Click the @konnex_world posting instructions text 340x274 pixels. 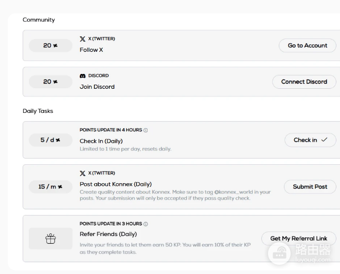tap(175, 195)
